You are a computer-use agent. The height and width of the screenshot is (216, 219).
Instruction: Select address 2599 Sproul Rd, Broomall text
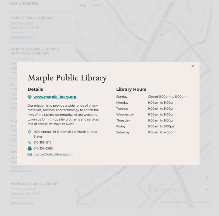coord(65,134)
